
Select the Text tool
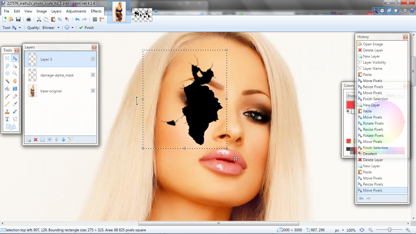point(7,119)
